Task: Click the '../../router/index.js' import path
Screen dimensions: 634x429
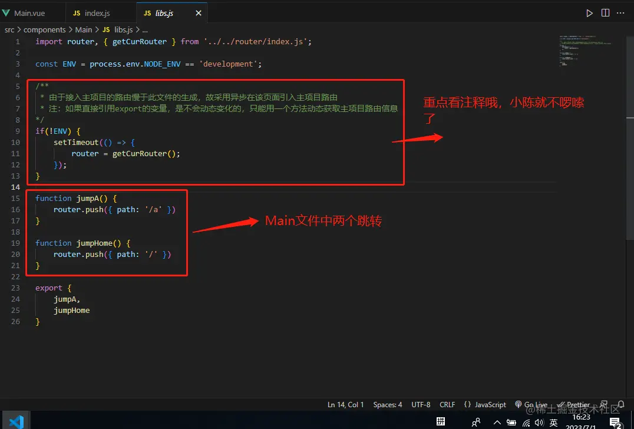Action: [x=256, y=42]
